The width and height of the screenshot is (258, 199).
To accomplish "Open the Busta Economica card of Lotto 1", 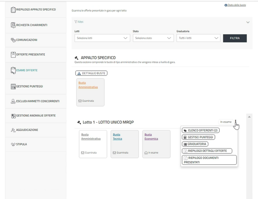I will [156, 144].
